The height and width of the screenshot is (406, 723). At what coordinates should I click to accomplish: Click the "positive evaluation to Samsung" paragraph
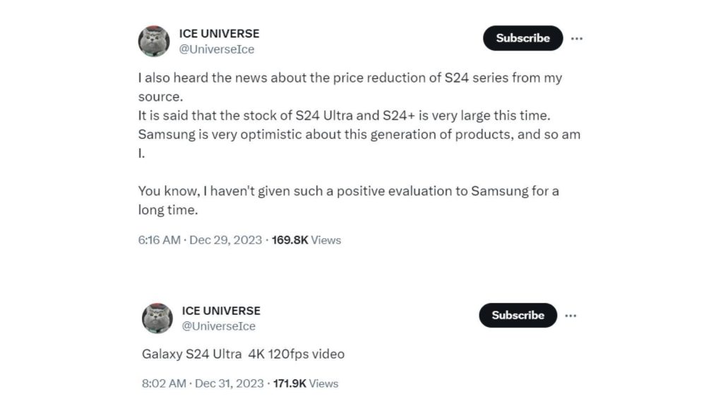(348, 192)
